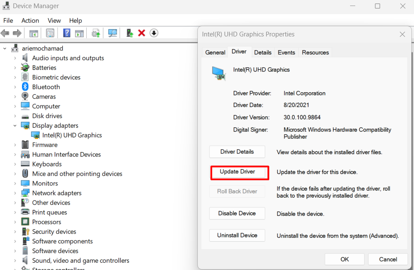
Task: Expand the Network adapters category
Action: point(15,193)
